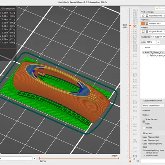Collapse the AudiTT_Temp_Co... object tree item
Viewport: 165px width, 165px height.
(x=143, y=52)
